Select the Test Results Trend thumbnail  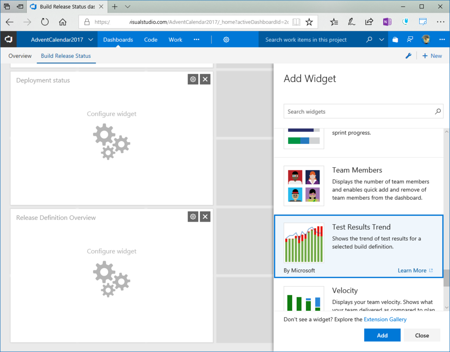point(304,243)
